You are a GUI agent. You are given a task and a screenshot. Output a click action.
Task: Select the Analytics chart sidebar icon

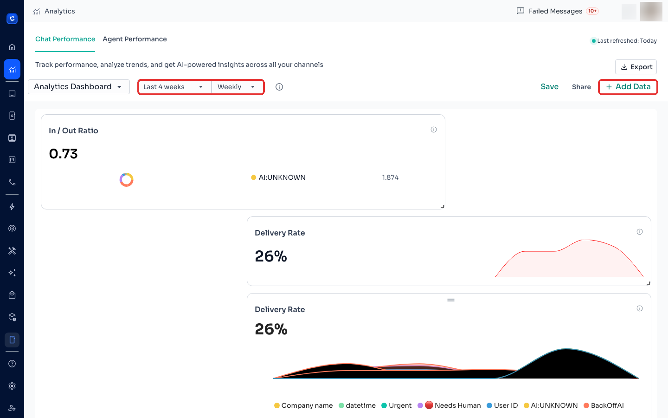click(12, 70)
